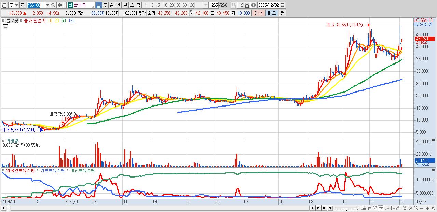Open the interval dropdown after the 120 button

point(205,5)
